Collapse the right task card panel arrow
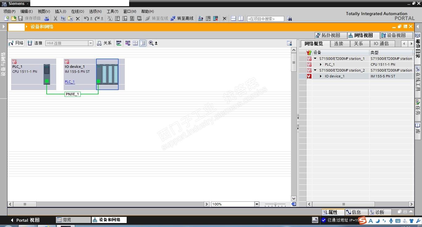422x227 pixels. pos(418,27)
